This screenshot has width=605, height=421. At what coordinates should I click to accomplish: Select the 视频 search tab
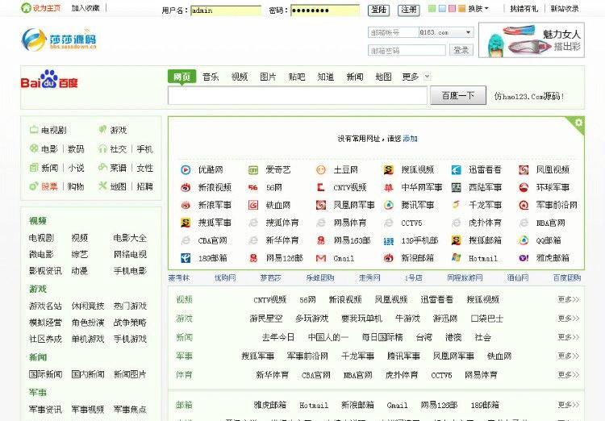coord(240,77)
